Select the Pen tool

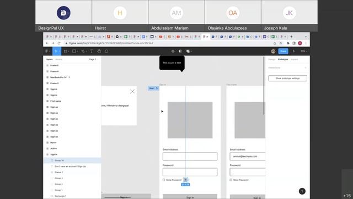83,51
